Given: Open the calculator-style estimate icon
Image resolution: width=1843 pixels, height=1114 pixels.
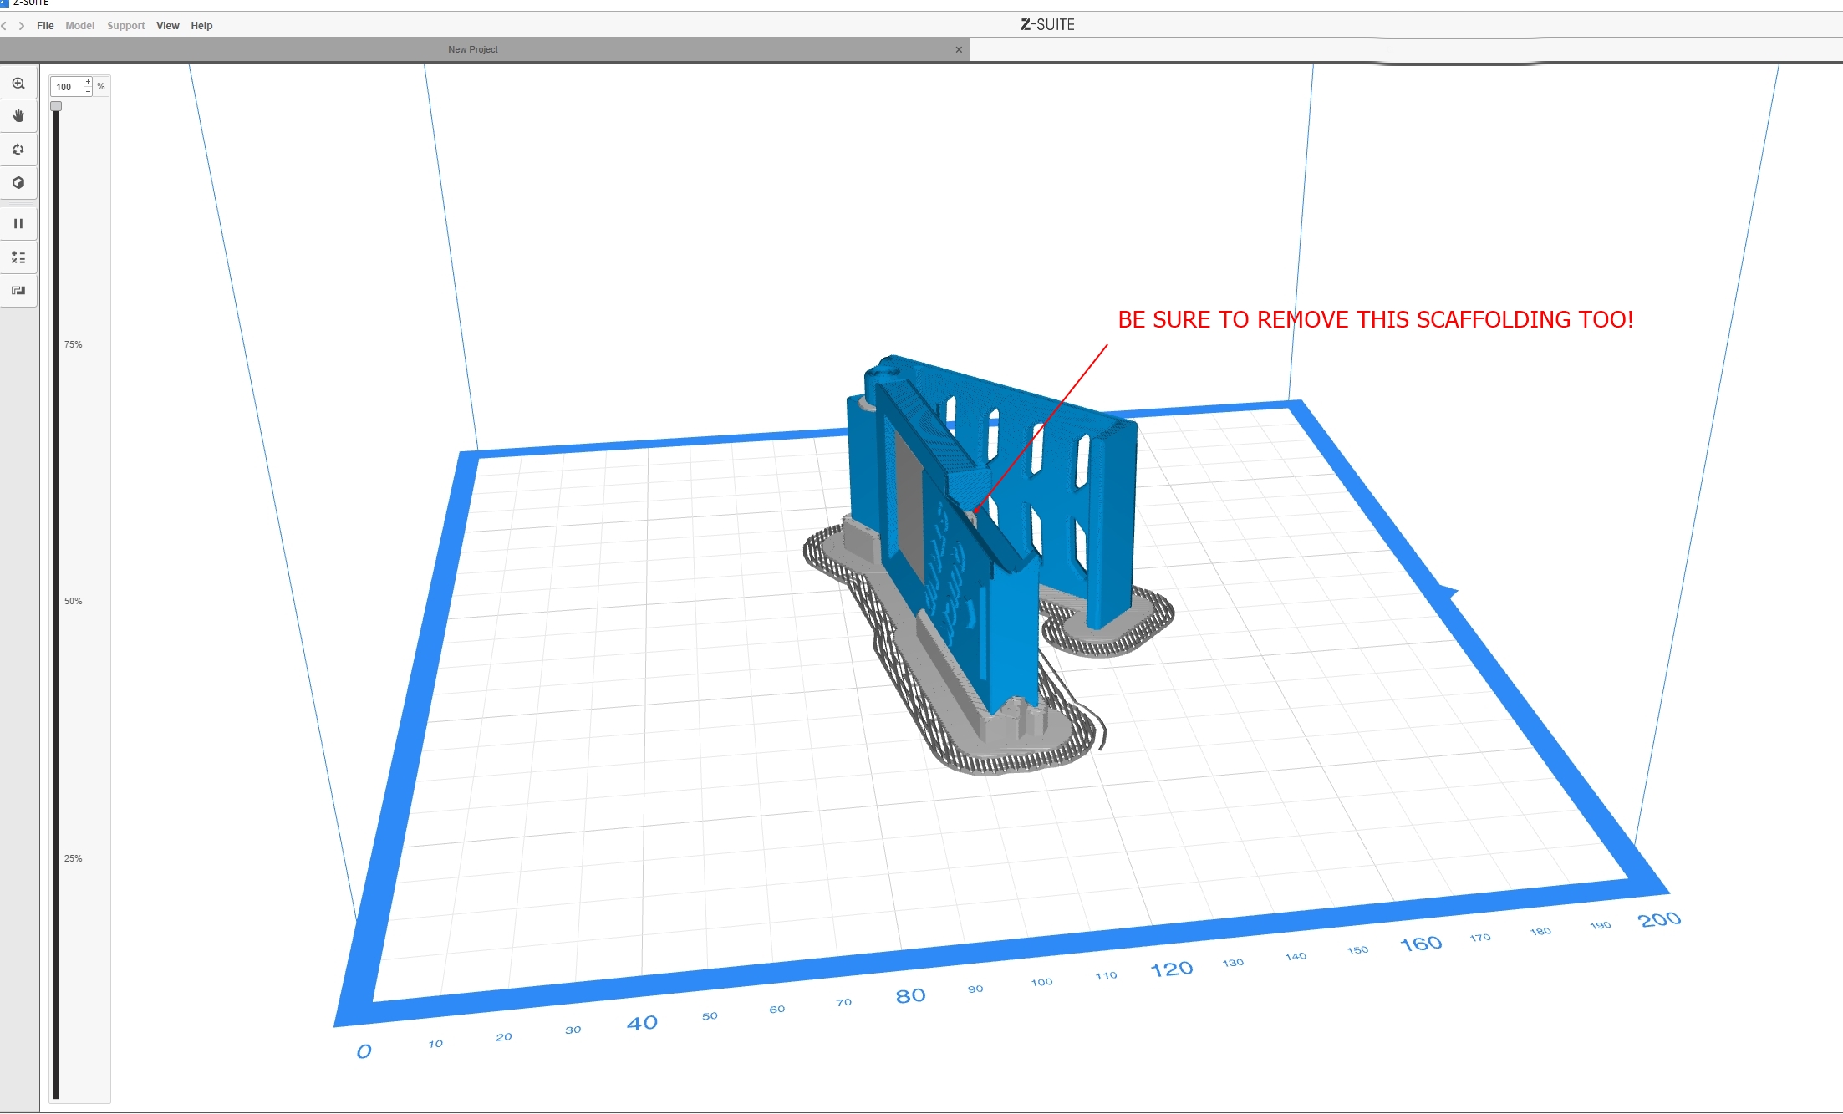Looking at the screenshot, I should click(18, 257).
